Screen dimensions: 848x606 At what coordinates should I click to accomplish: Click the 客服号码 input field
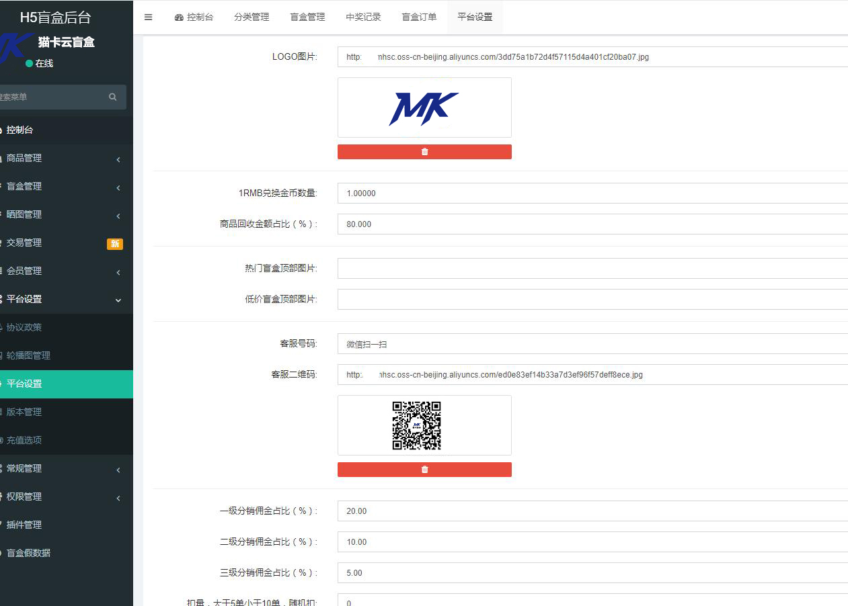(x=592, y=344)
